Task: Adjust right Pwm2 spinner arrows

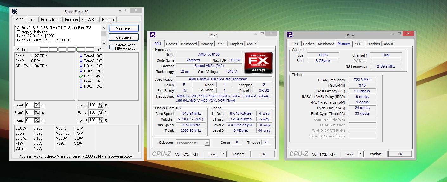Action: pos(100,112)
